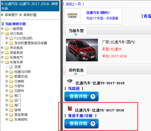Click the 一般信息 folder icon

coord(7,29)
